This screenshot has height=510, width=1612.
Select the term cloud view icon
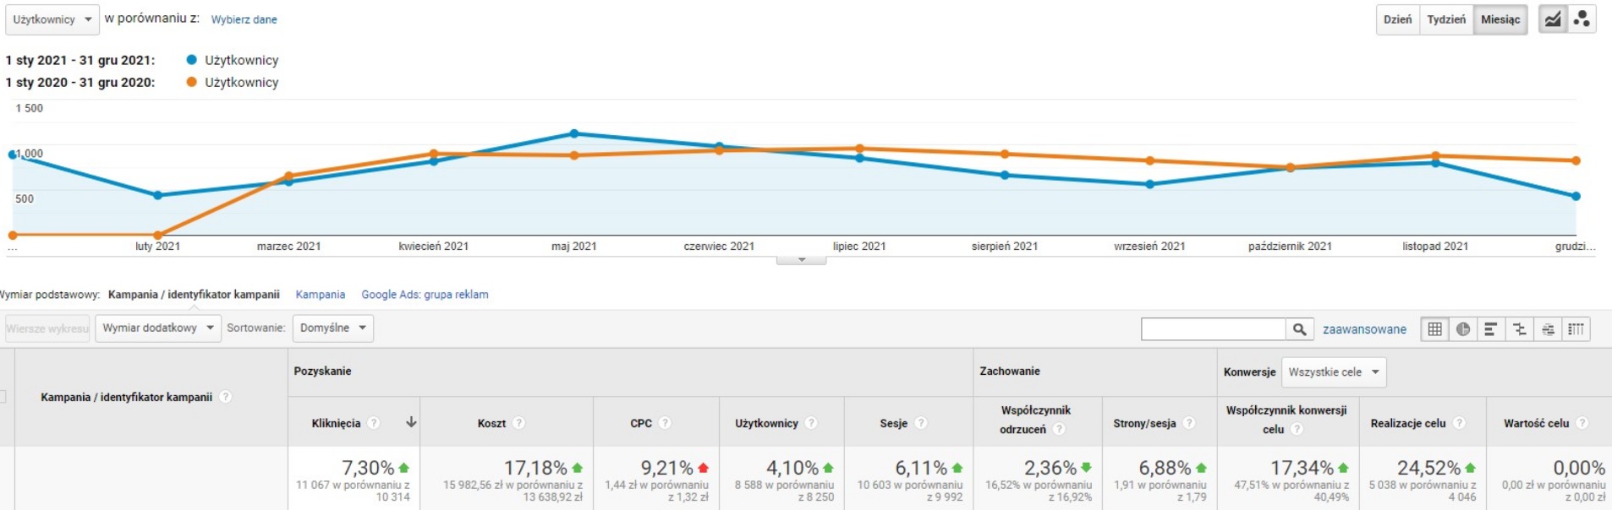point(1548,329)
